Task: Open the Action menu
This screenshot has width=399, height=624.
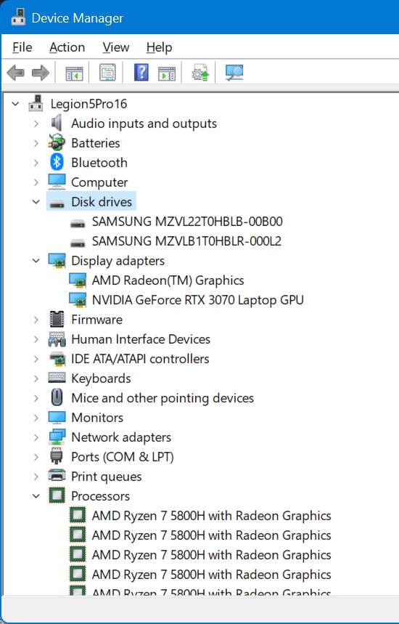Action: tap(67, 47)
